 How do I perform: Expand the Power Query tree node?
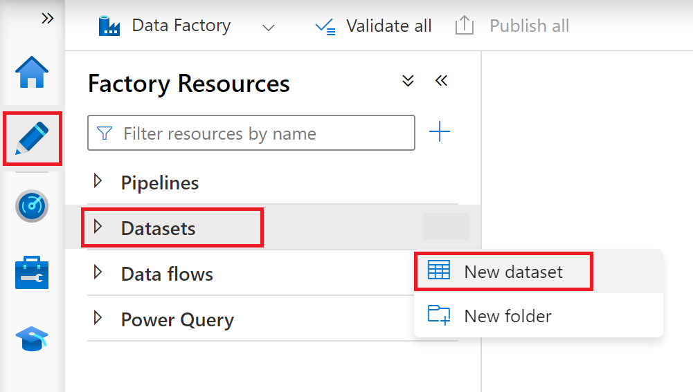[x=98, y=319]
